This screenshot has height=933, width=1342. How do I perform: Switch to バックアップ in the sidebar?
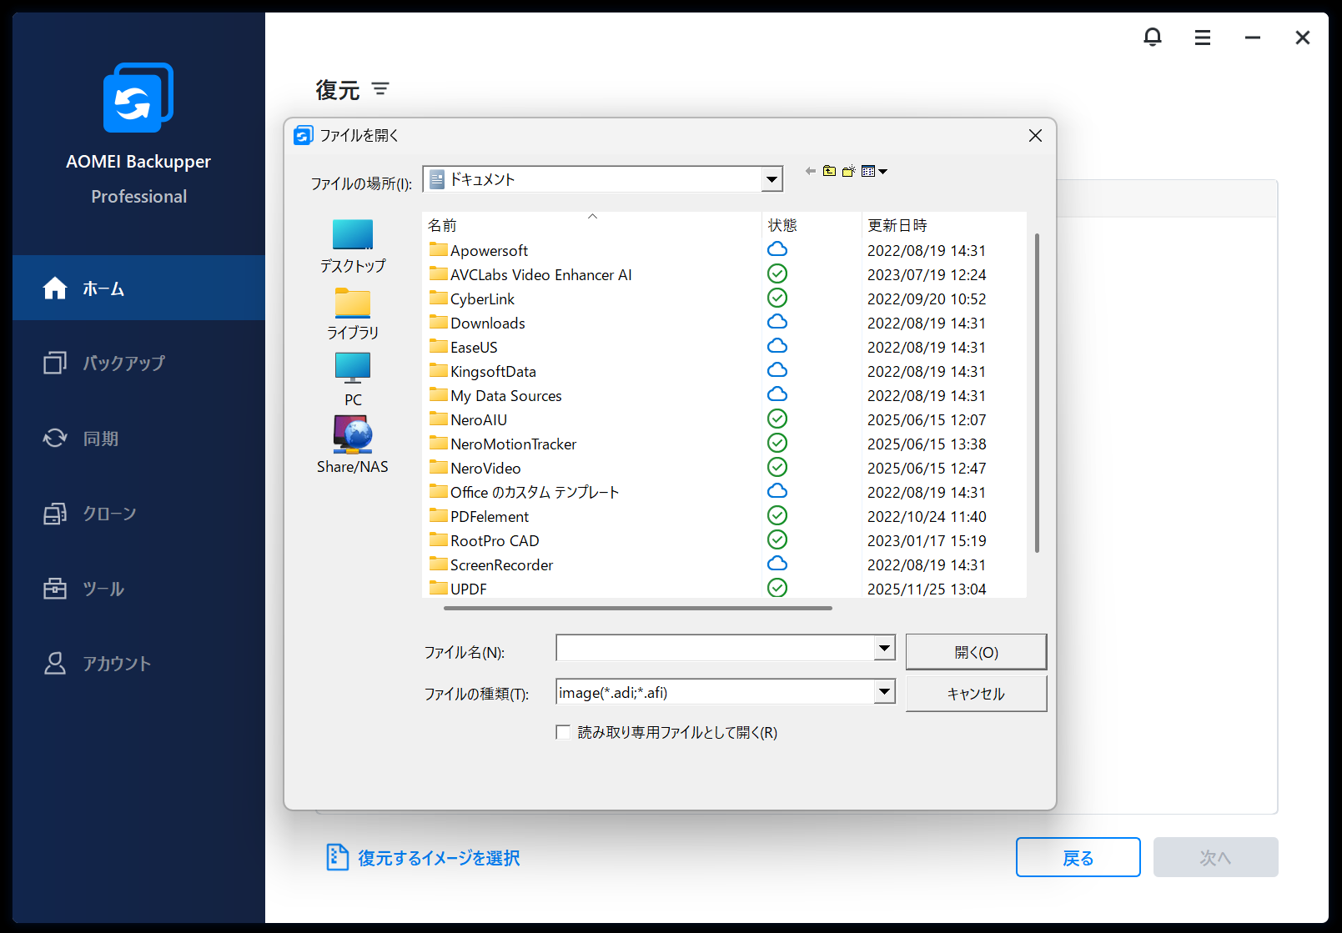123,363
